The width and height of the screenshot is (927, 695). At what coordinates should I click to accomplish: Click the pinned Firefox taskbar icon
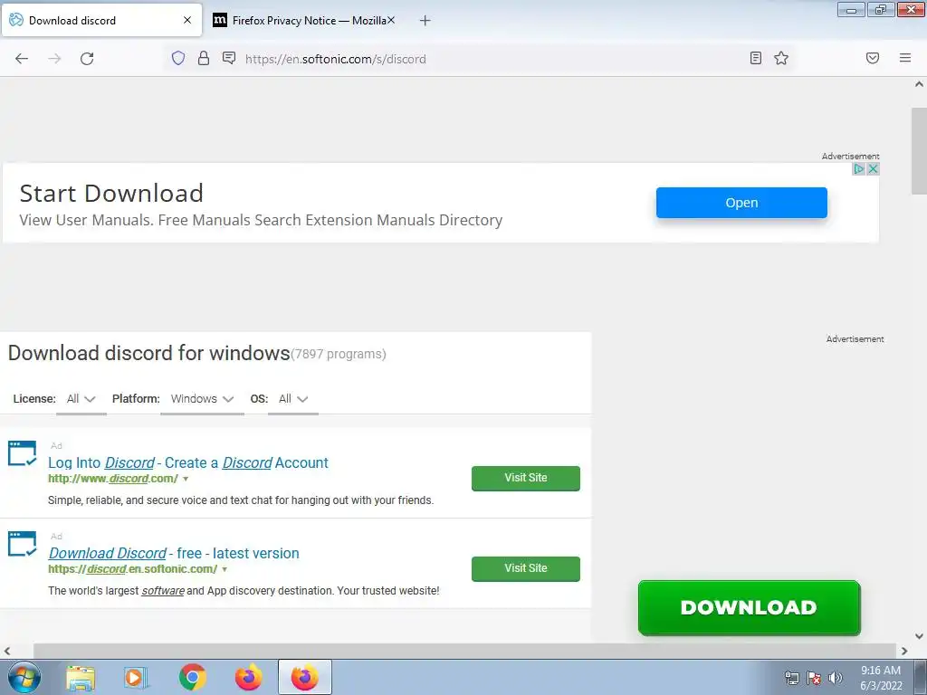click(x=248, y=678)
